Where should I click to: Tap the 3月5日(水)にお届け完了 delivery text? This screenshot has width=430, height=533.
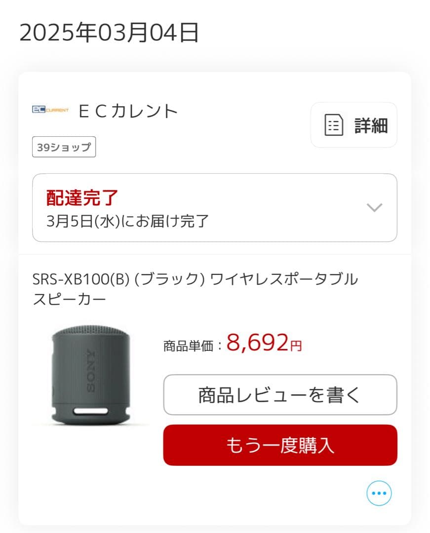pos(128,221)
